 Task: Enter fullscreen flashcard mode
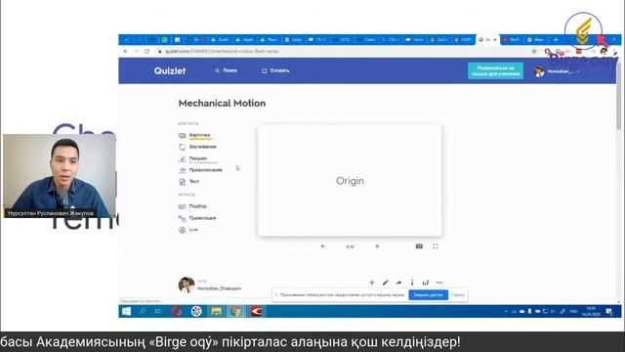click(436, 246)
